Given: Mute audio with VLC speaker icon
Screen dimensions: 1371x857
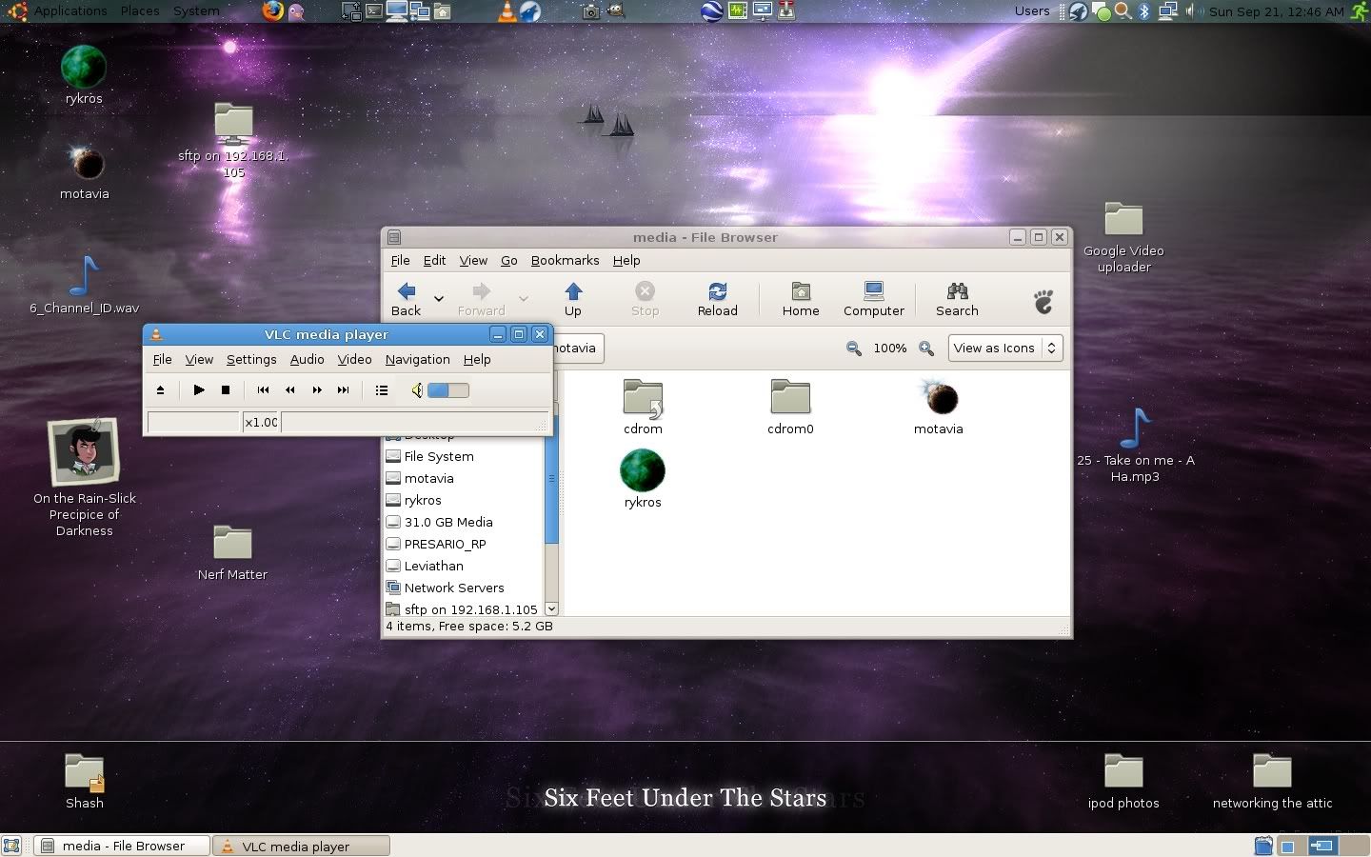Looking at the screenshot, I should 416,389.
